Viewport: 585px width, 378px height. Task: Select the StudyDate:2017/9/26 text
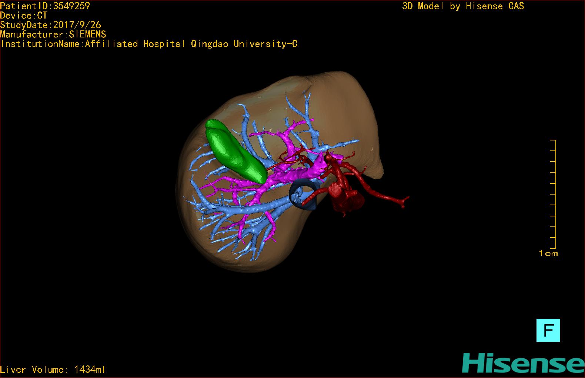tap(51, 25)
